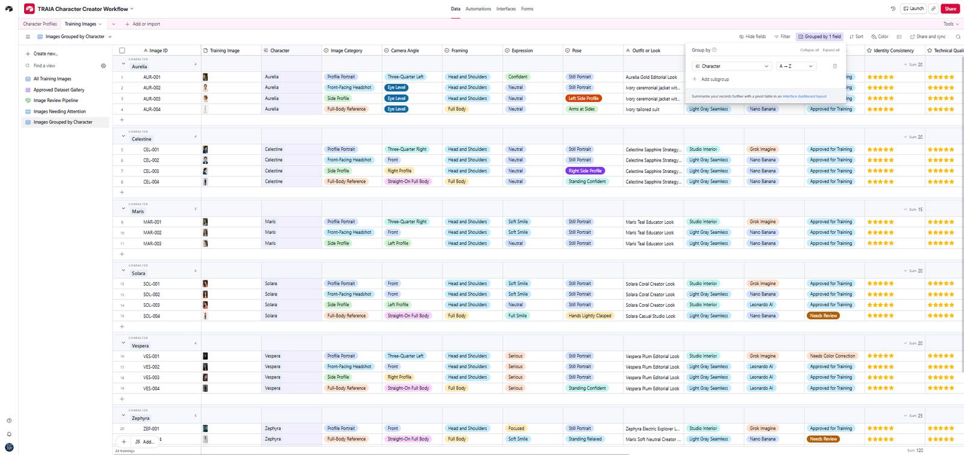Open the Color options
This screenshot has height=455, width=964.
[880, 37]
